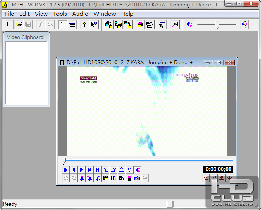Open a file with the folder icon
Viewport: 261px width, 210px height.
point(19,25)
